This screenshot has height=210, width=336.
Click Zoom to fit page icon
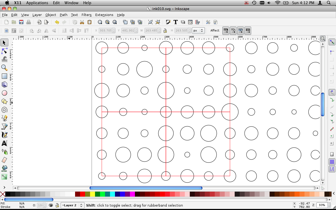115,22
